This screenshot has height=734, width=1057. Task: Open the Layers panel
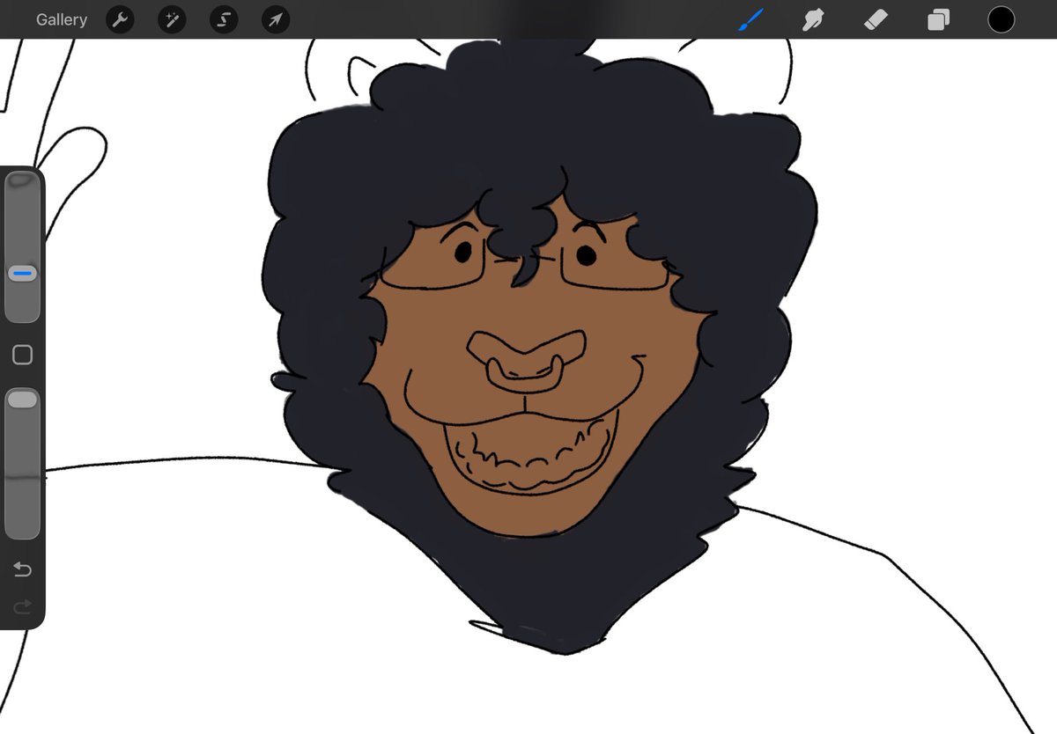tap(938, 19)
